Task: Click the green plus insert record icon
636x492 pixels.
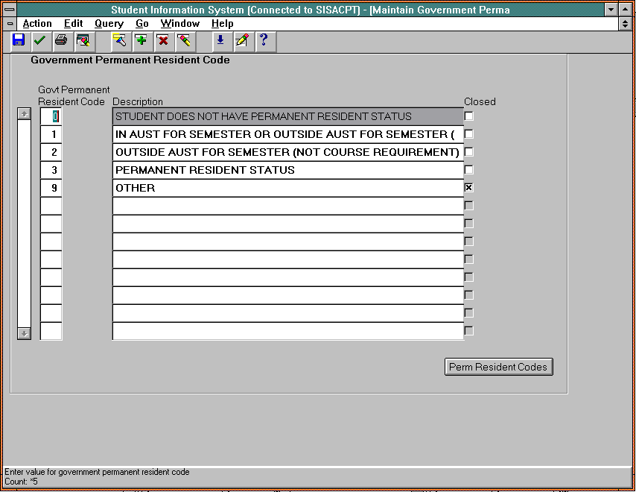Action: [141, 40]
